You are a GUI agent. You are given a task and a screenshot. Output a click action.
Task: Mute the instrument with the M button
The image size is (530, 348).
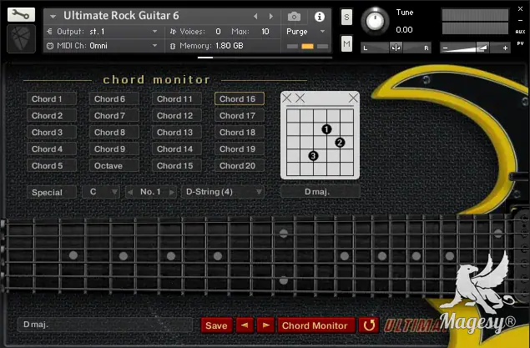click(x=346, y=43)
